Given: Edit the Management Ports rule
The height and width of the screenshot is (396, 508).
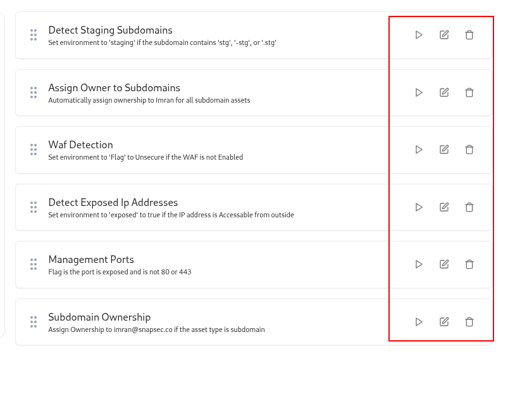Looking at the screenshot, I should [443, 264].
